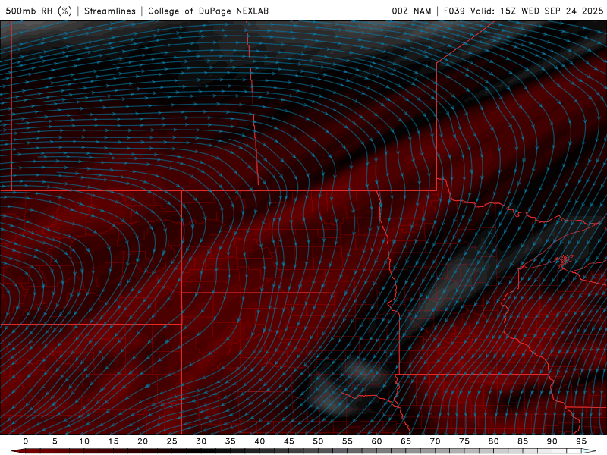Click the '00Z NAM' model run label
This screenshot has width=607, height=455.
411,11
